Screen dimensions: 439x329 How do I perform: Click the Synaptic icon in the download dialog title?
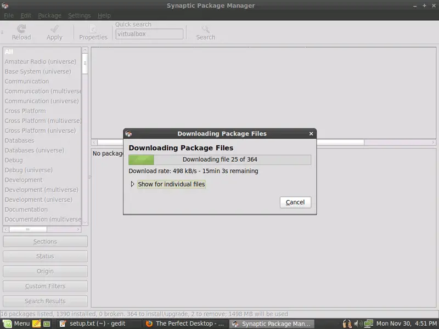[x=128, y=134]
